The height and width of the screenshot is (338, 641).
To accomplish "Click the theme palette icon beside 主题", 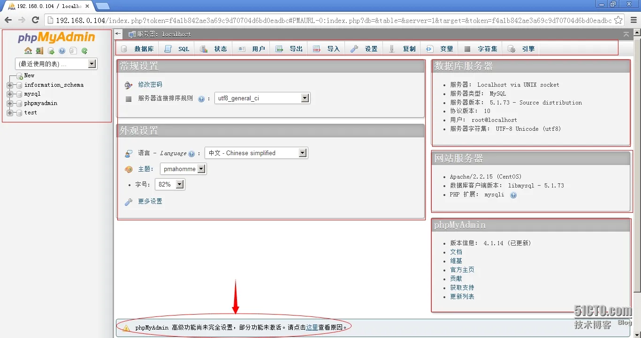I will tap(129, 169).
